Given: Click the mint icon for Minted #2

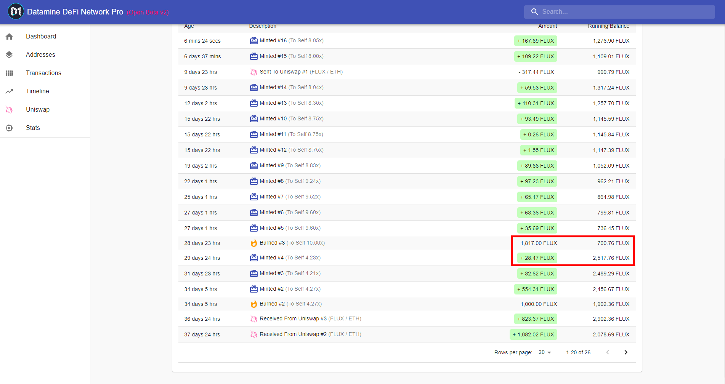Looking at the screenshot, I should coord(253,289).
